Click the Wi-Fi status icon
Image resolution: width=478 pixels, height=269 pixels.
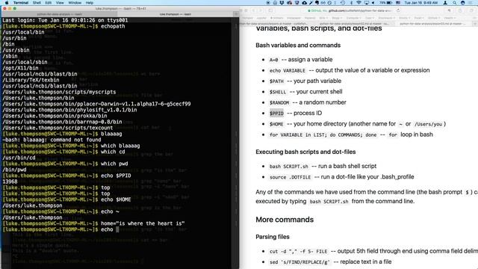(x=358, y=3)
